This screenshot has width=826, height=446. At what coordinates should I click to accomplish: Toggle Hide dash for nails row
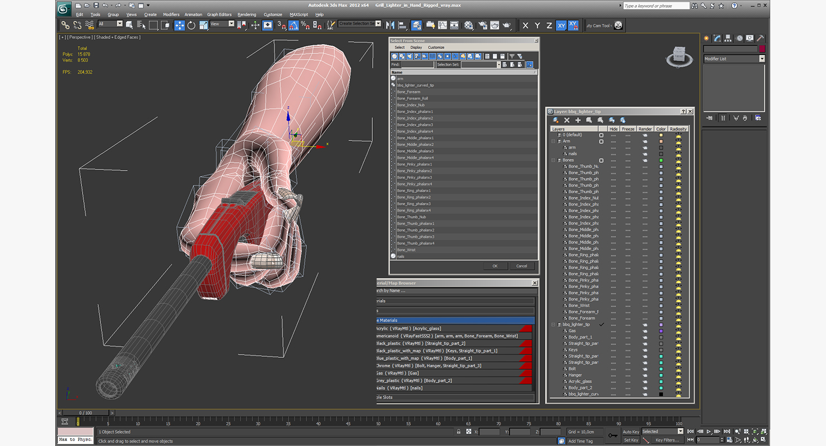pos(613,154)
